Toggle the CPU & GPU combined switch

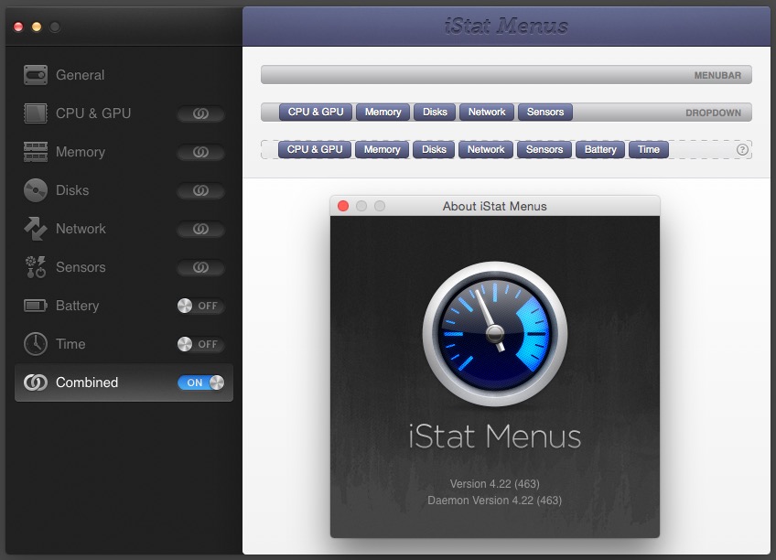[201, 113]
